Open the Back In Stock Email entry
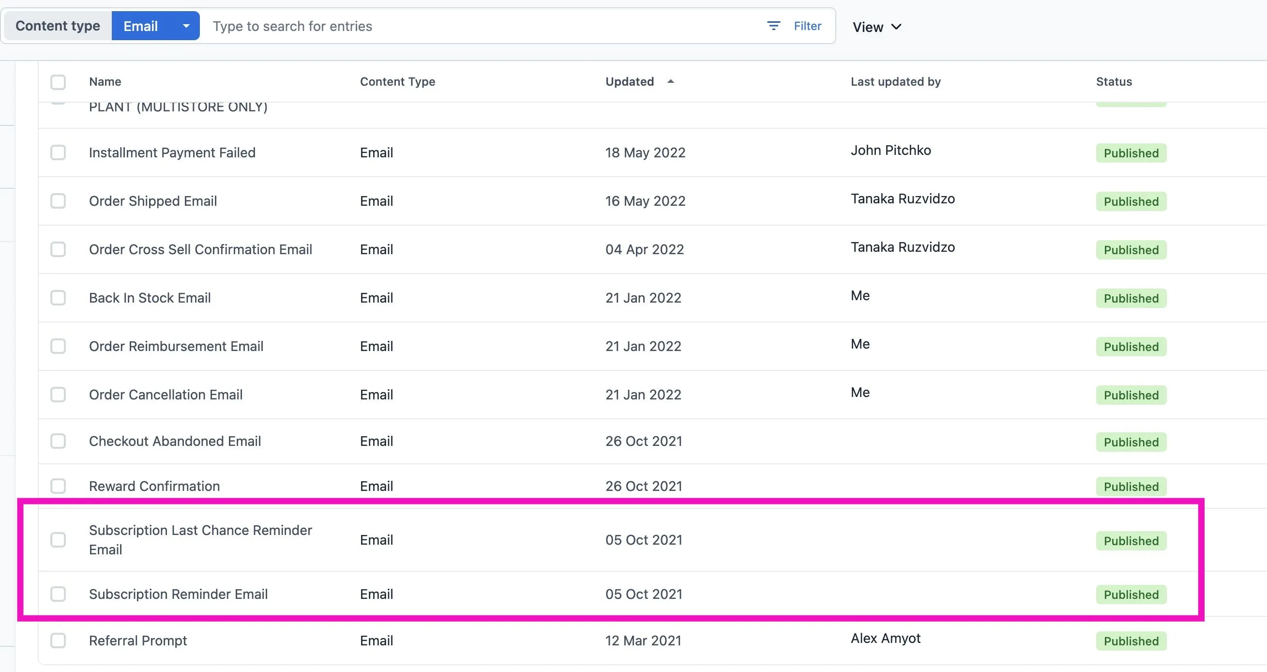The image size is (1267, 672). click(150, 298)
